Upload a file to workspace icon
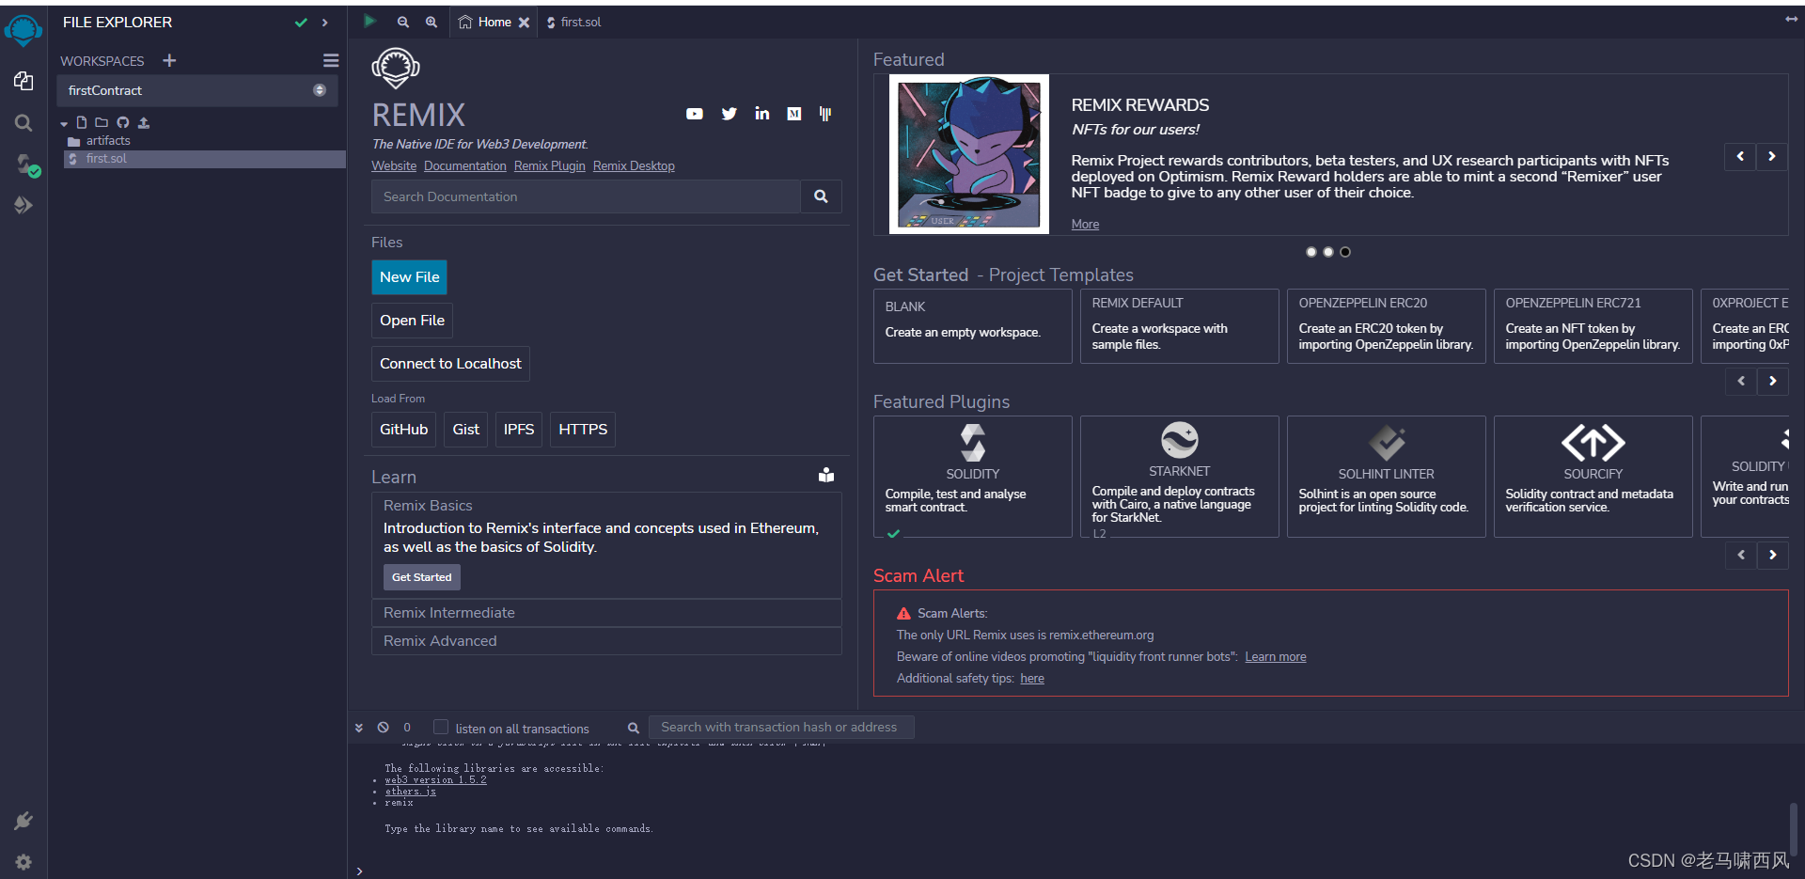1805x879 pixels. (x=144, y=122)
